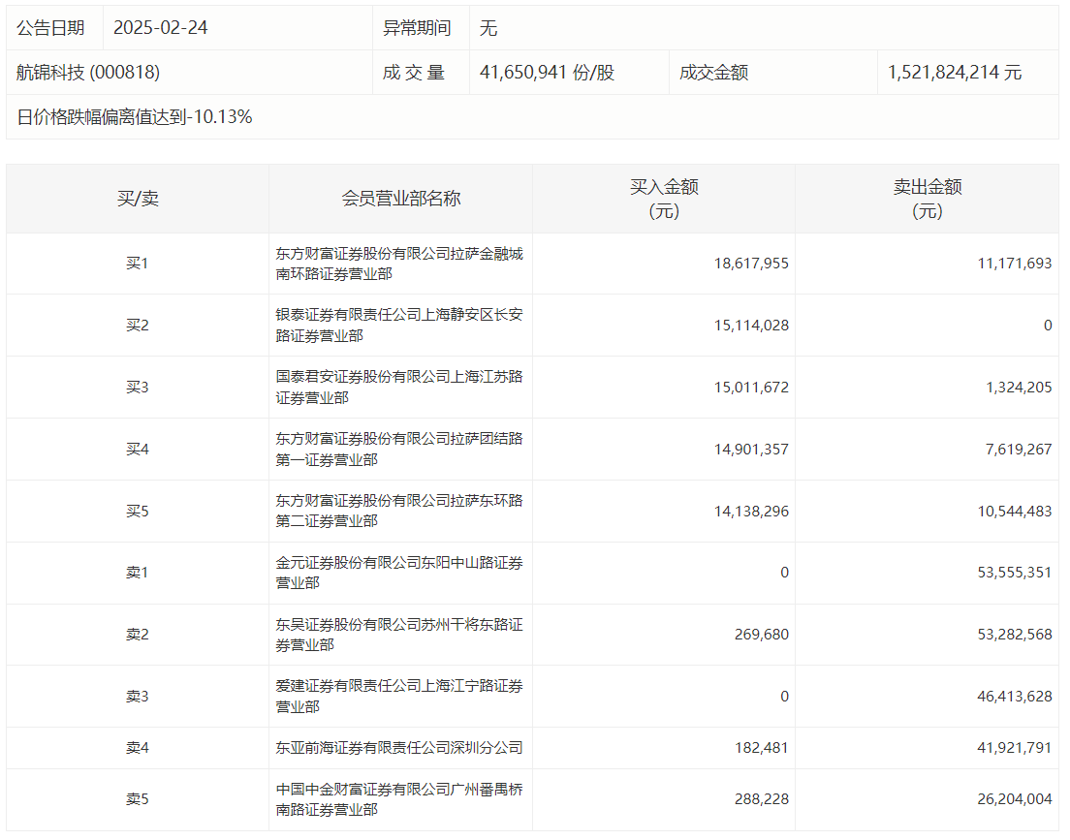The height and width of the screenshot is (840, 1070).
Task: Open 东方财富证券 拉萨金融城南环路 branch entry
Action: pos(398,264)
